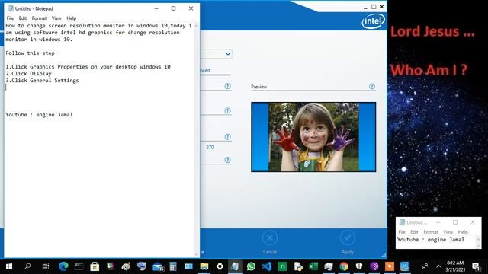Open taskbar Search magnifier

(27, 266)
